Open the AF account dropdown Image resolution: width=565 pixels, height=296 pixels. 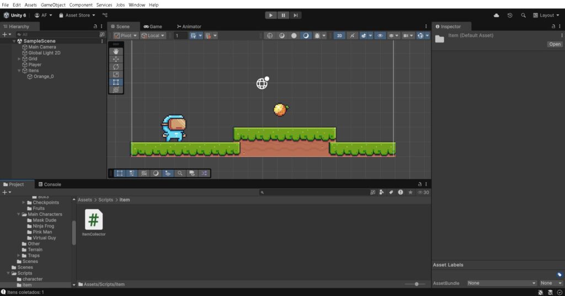43,15
